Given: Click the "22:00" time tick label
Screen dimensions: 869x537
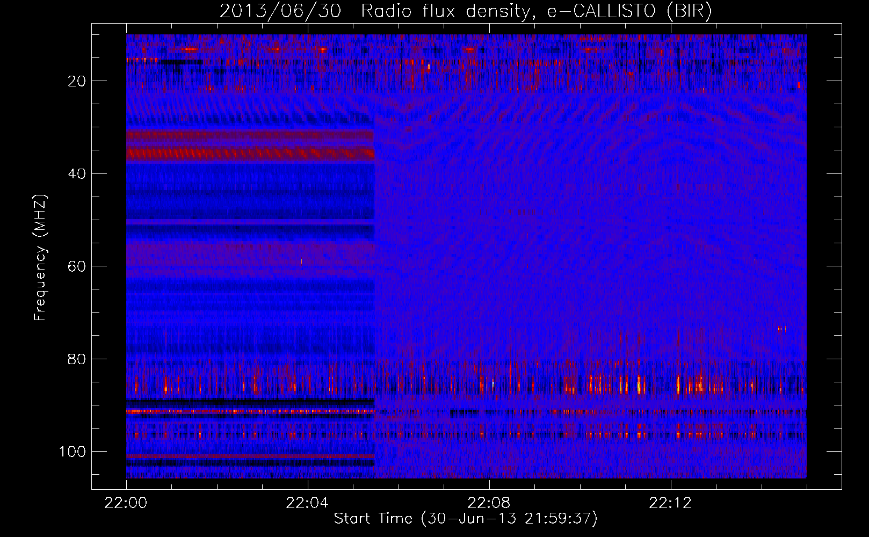Looking at the screenshot, I should pyautogui.click(x=126, y=503).
